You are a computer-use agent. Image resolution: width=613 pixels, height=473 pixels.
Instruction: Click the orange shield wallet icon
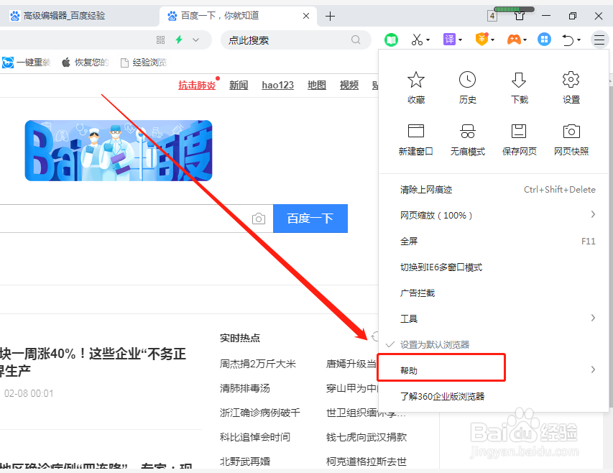point(482,39)
